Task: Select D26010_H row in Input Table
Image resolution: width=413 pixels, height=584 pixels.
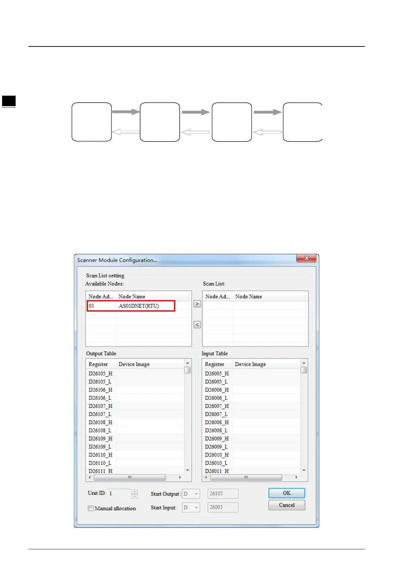Action: (x=251, y=455)
